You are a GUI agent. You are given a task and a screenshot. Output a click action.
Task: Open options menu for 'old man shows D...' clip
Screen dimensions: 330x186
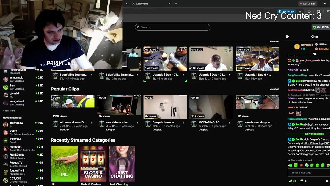pyautogui.click(x=91, y=123)
